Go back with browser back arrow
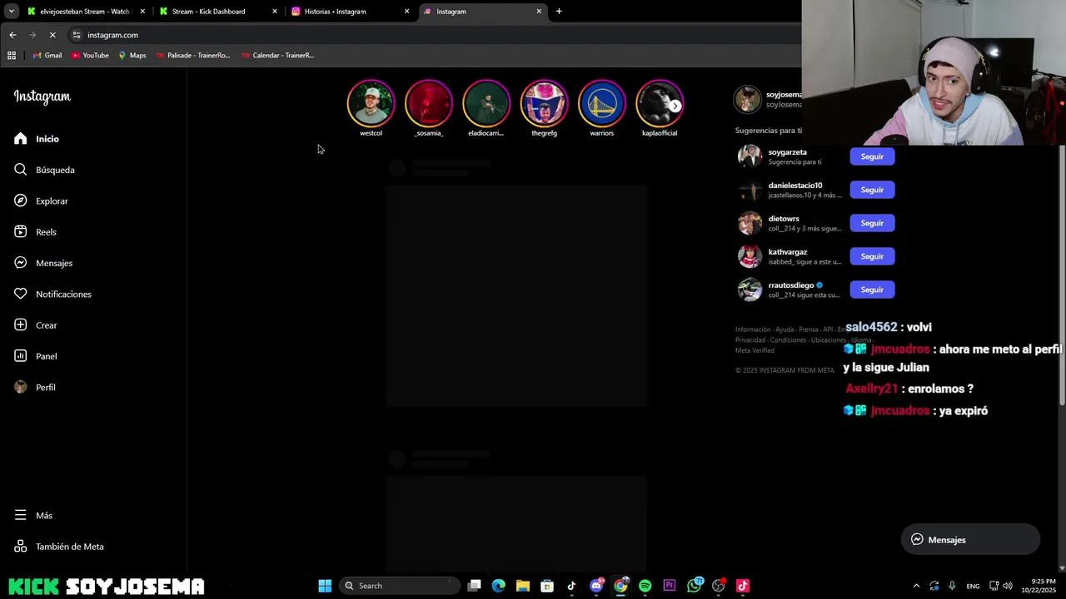This screenshot has width=1066, height=599. 12,35
